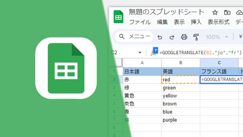Open the 100% zoom dropdown
243x137 pixels.
217,37
